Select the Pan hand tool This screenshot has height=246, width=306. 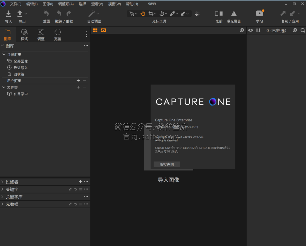coord(143,14)
